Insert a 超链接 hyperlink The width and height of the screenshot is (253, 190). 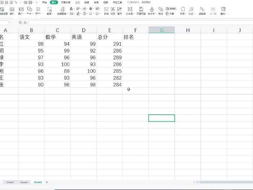(x=202, y=11)
